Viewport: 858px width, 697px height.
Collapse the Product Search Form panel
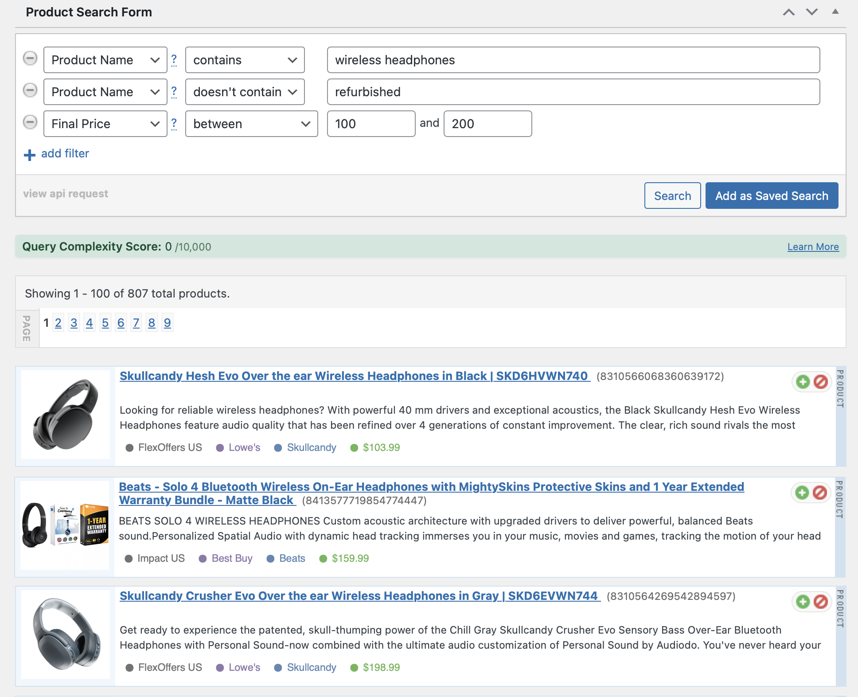click(835, 12)
